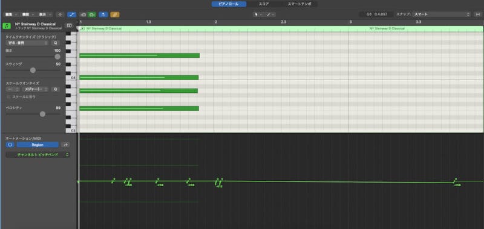Click the NY Steinway D Classical track name
Viewport: 484px width, 229px height.
(35, 24)
